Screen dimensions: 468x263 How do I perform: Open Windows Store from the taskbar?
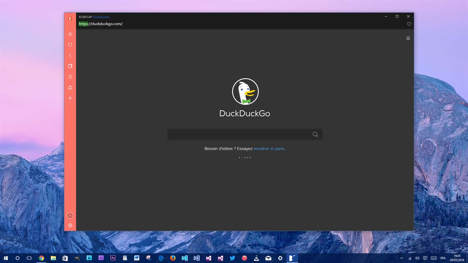(x=65, y=258)
